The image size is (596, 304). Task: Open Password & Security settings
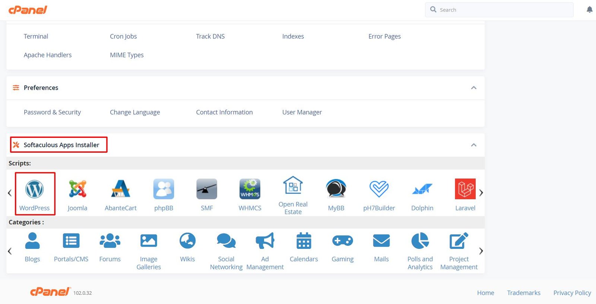pyautogui.click(x=52, y=112)
